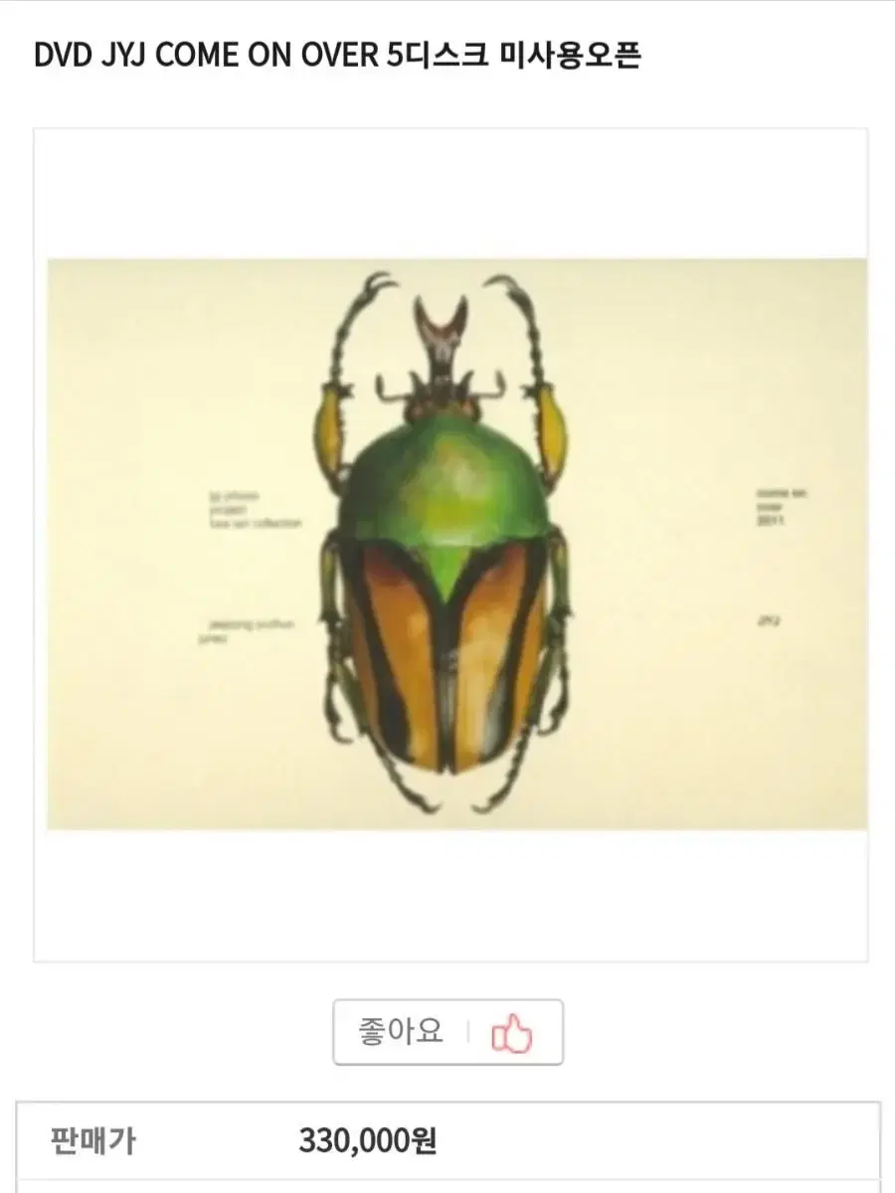Open the DVD JYJ COME ON OVER title
This screenshot has width=895, height=1193.
tap(337, 58)
